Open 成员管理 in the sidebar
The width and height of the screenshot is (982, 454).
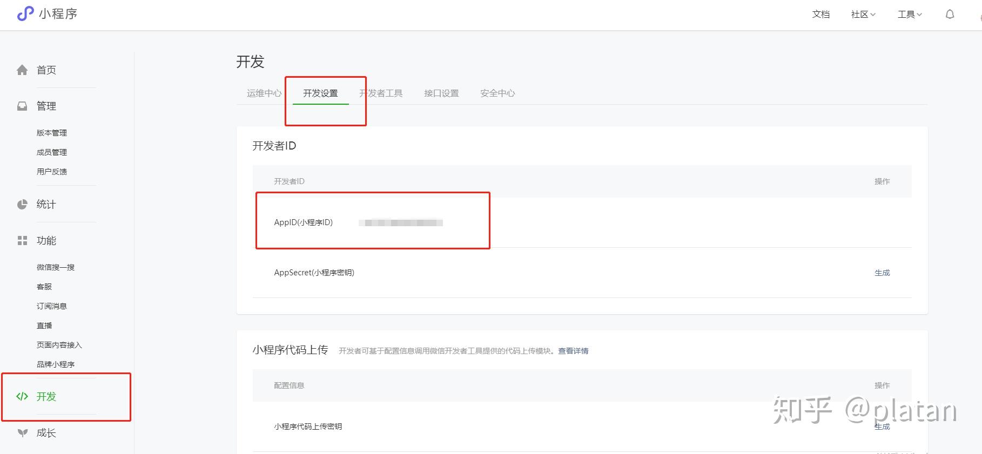(x=52, y=152)
